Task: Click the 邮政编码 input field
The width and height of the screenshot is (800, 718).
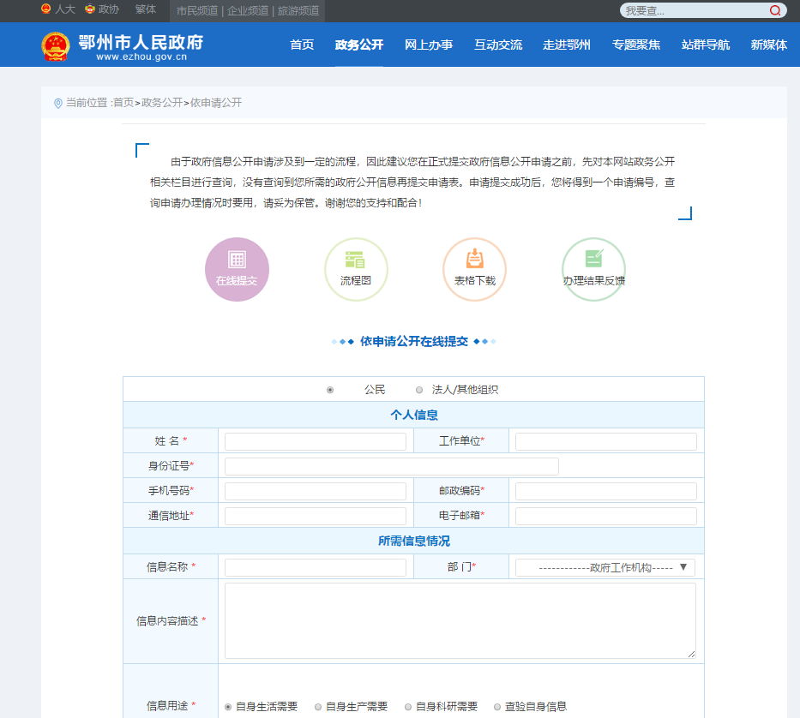Action: tap(605, 492)
